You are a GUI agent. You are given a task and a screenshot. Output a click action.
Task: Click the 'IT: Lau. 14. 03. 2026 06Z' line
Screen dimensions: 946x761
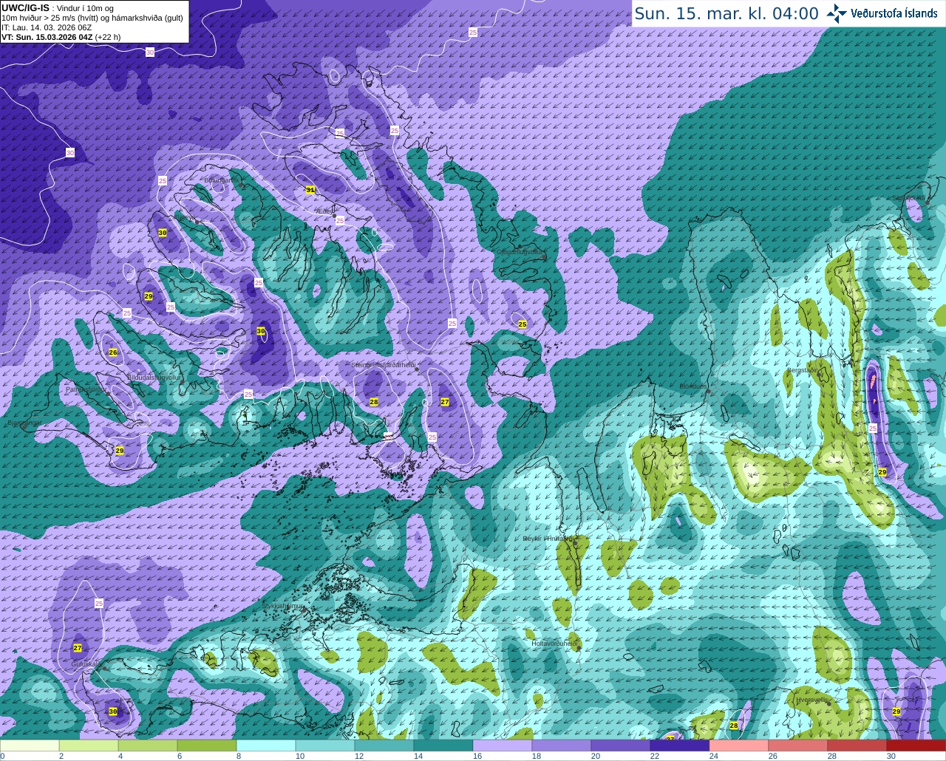point(47,27)
